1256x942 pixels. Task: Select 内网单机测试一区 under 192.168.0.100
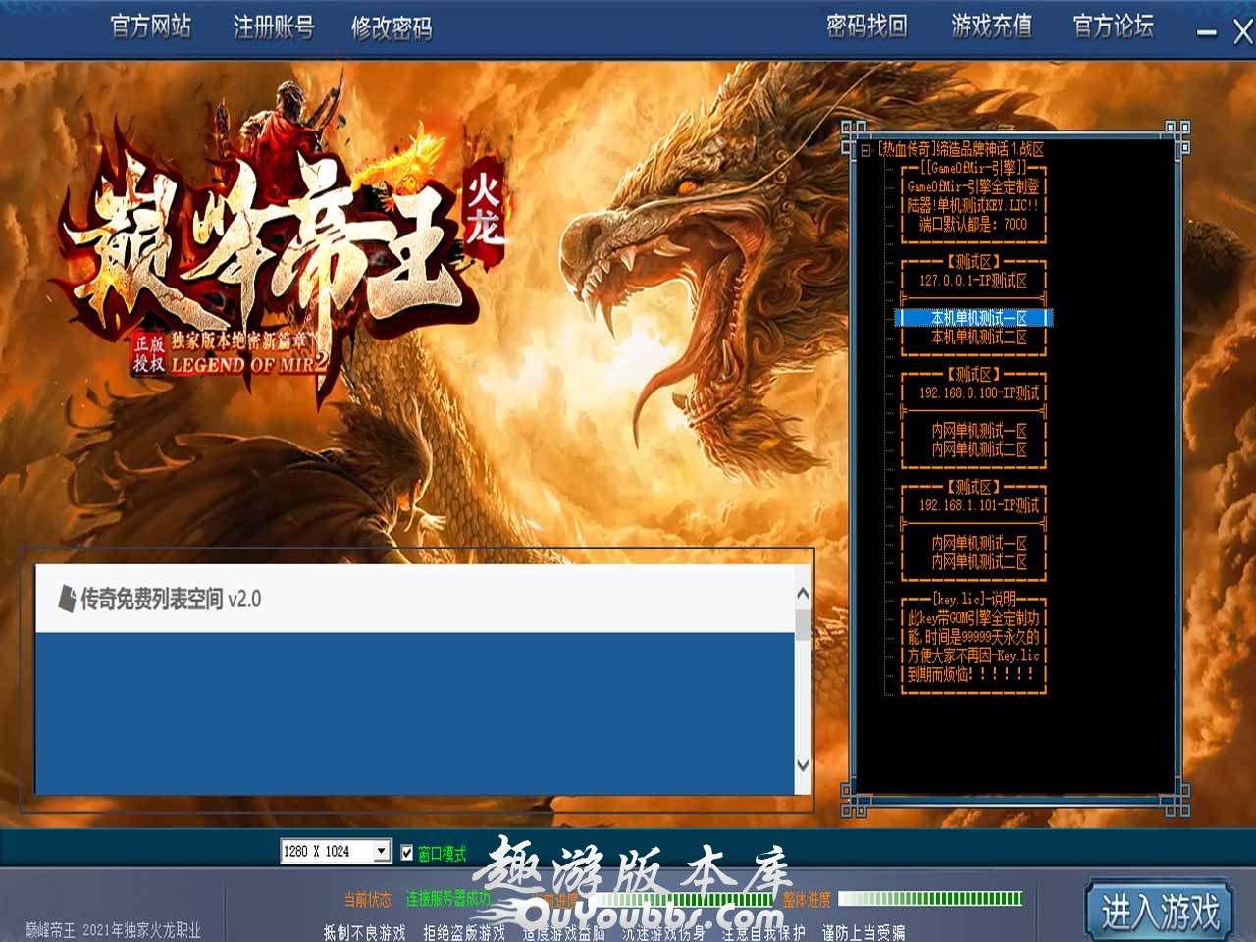pos(978,431)
